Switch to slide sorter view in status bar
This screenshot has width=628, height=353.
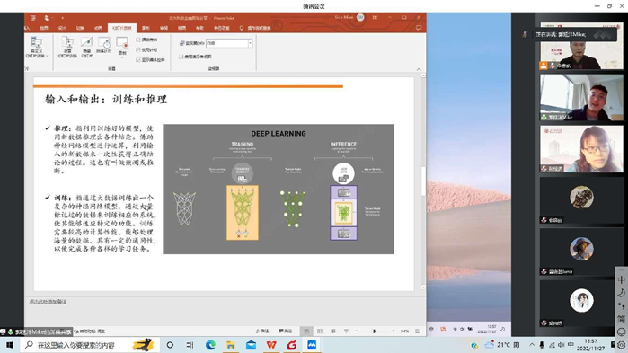[x=320, y=331]
